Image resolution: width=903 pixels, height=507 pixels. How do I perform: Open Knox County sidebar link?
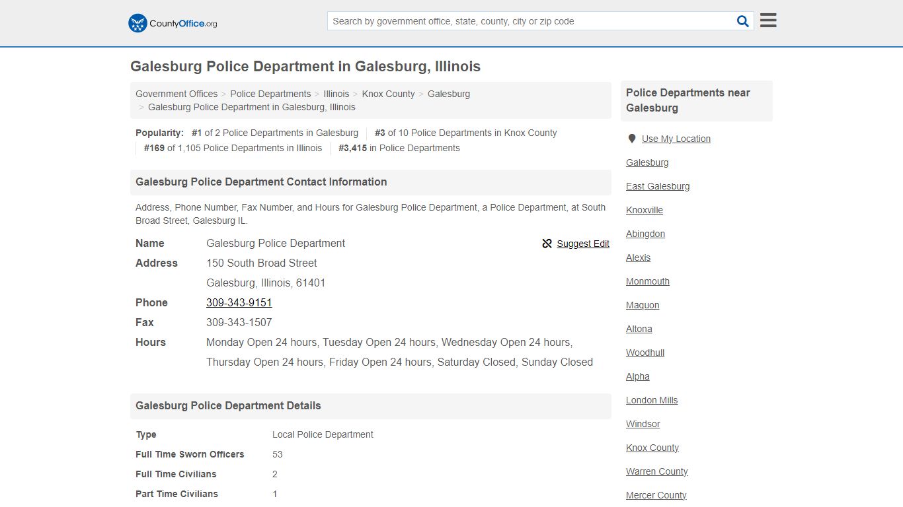pyautogui.click(x=652, y=448)
